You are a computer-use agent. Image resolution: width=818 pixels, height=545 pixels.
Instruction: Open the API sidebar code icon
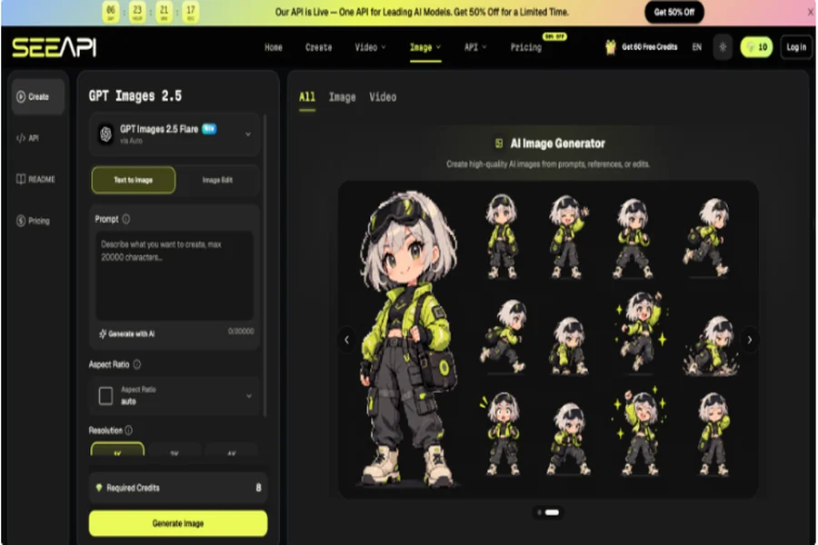click(x=21, y=138)
